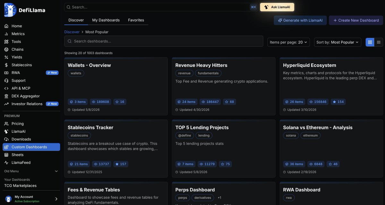Screen dimensions: 385x205
Task: Click the top Search input field
Action: point(160,7)
